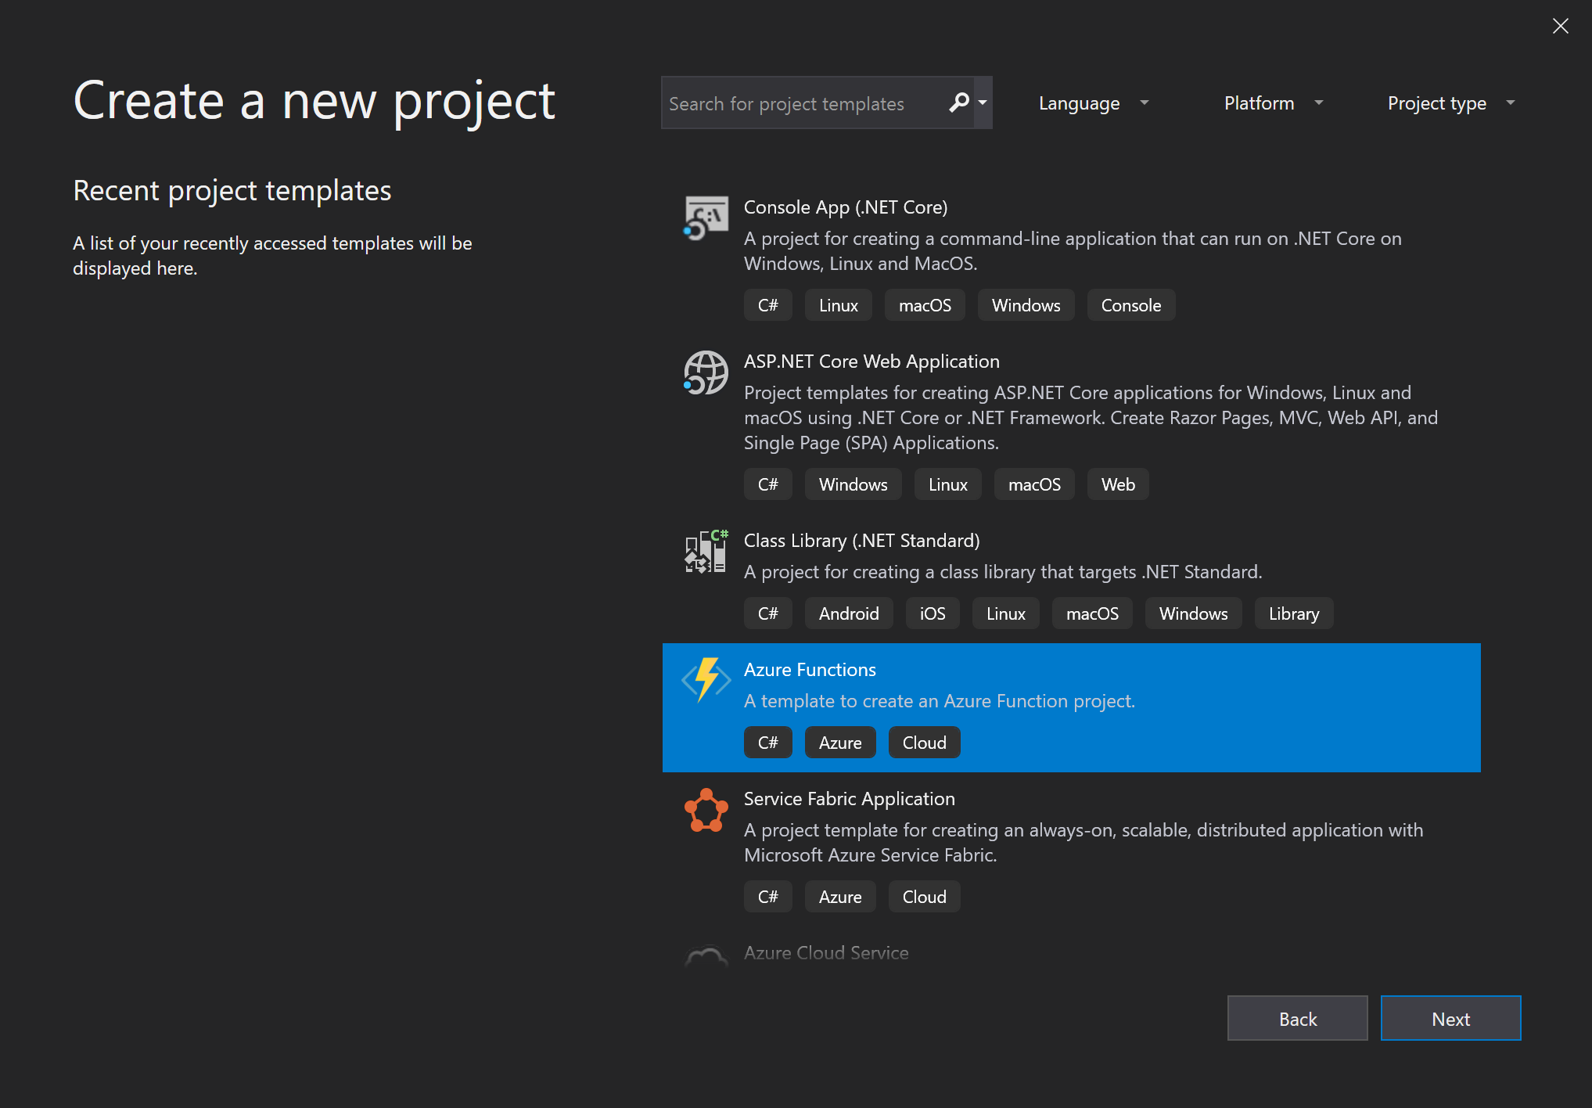
Task: Select the Service Fabric Application title
Action: pyautogui.click(x=849, y=799)
